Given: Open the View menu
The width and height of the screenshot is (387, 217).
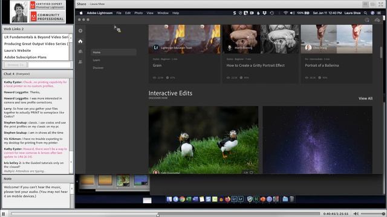Looking at the screenshot, I should (150, 13).
